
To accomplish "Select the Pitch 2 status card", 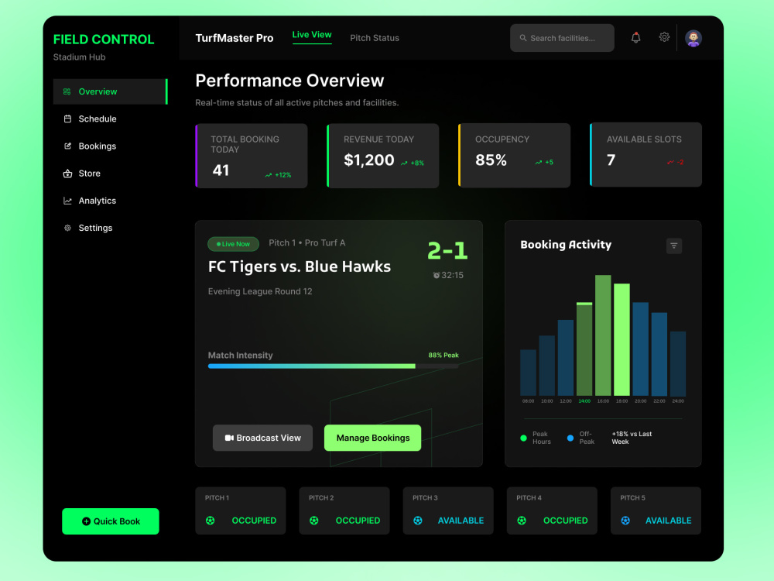I will tap(344, 511).
